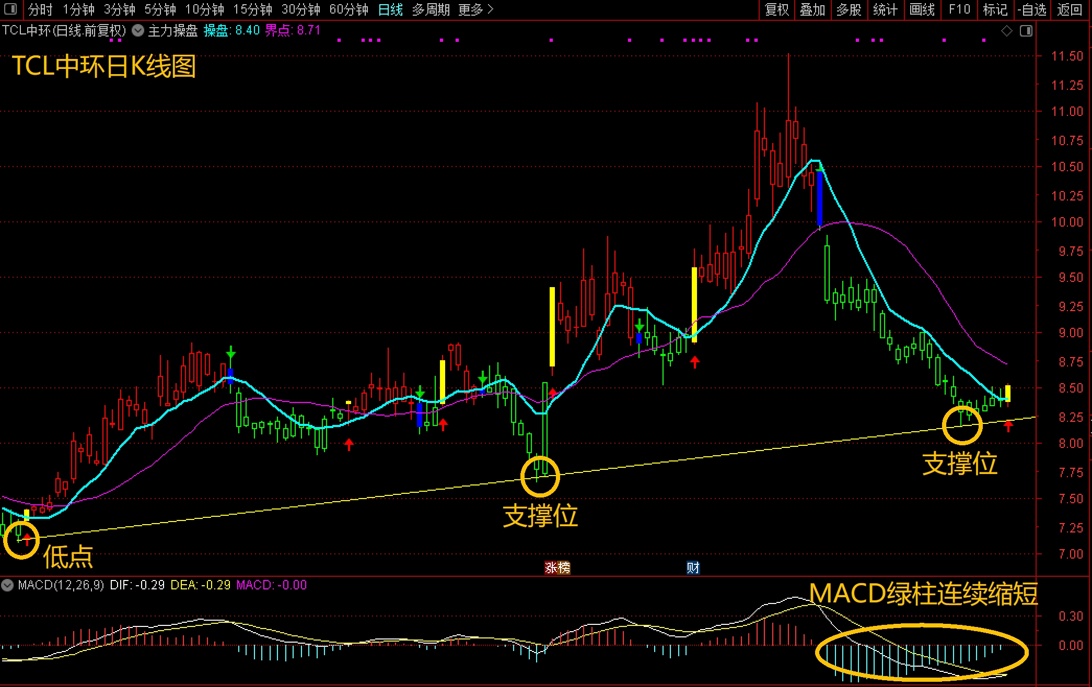Select the 60分钟 period tab

[348, 9]
